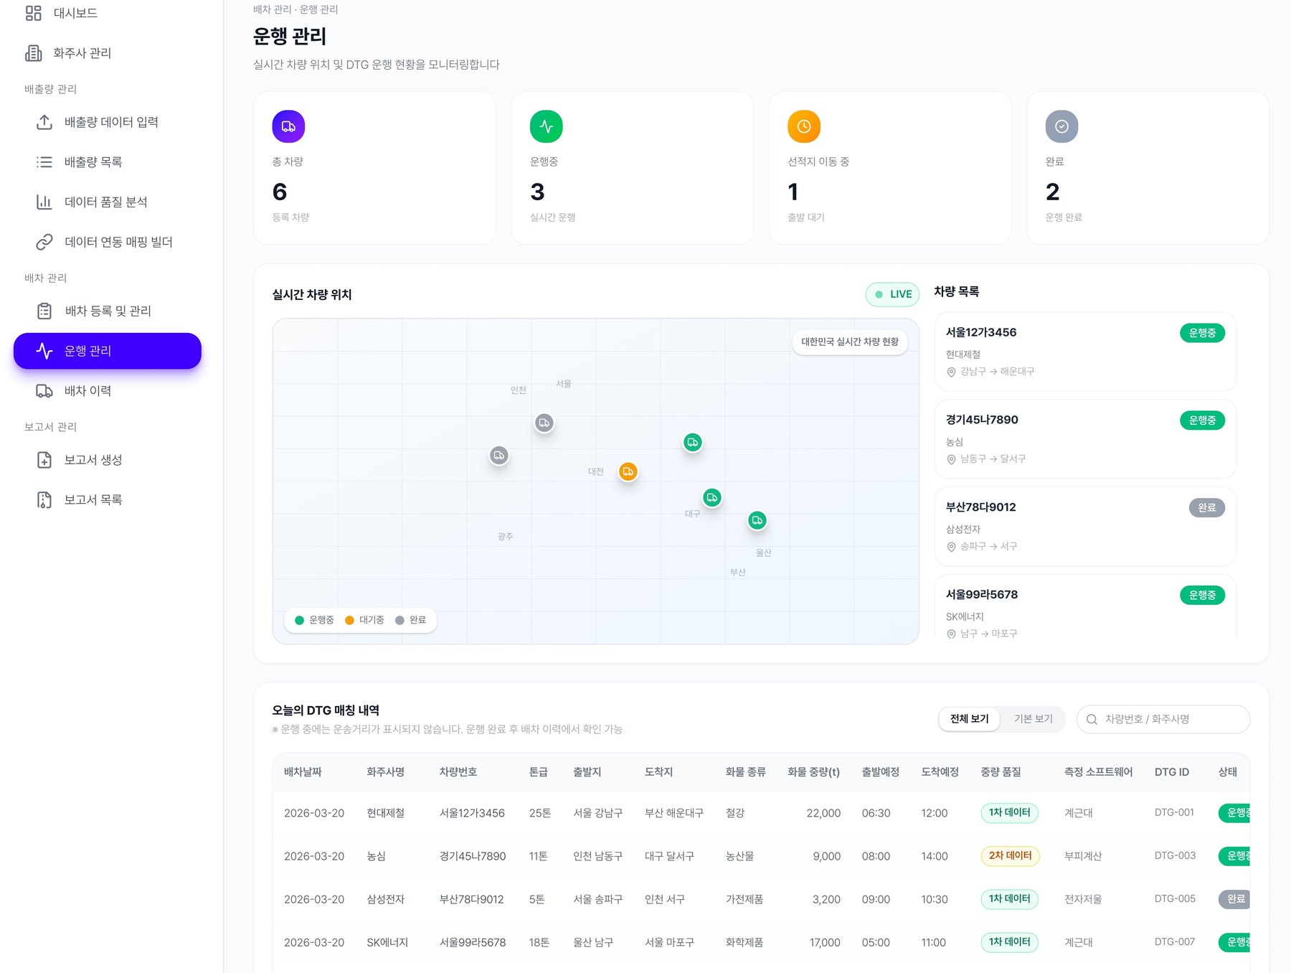
Task: Select the 배출량 데이터 입력 upload icon
Action: click(x=44, y=122)
